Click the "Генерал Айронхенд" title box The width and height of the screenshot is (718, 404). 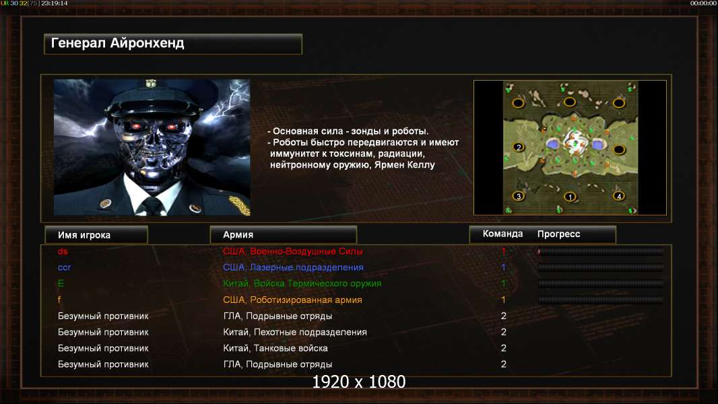point(173,44)
